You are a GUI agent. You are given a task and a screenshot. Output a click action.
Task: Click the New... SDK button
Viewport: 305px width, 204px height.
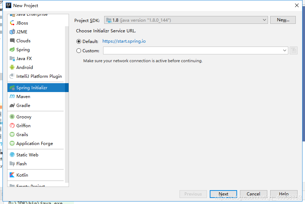coord(283,20)
